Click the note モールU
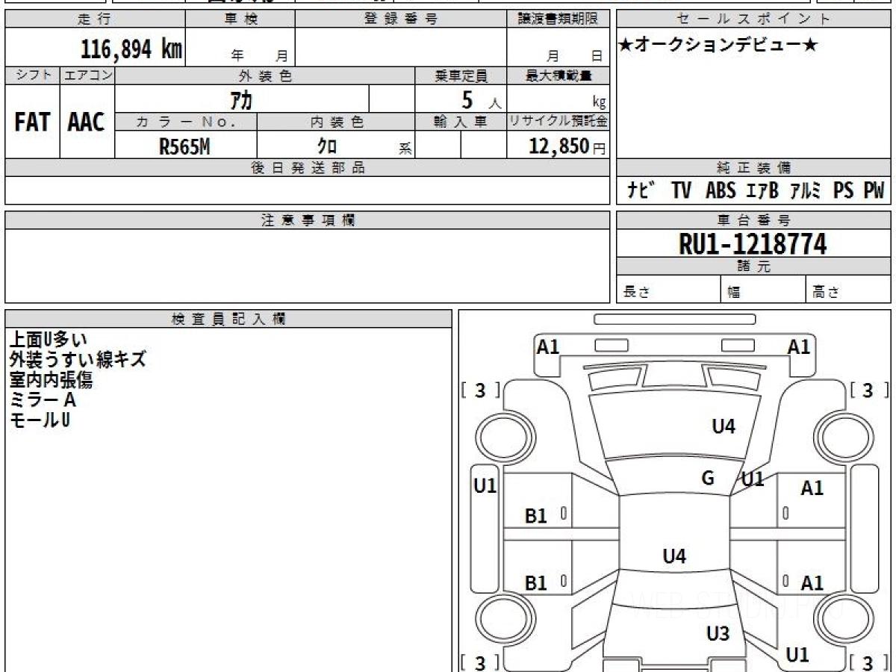The image size is (896, 672). [x=40, y=420]
